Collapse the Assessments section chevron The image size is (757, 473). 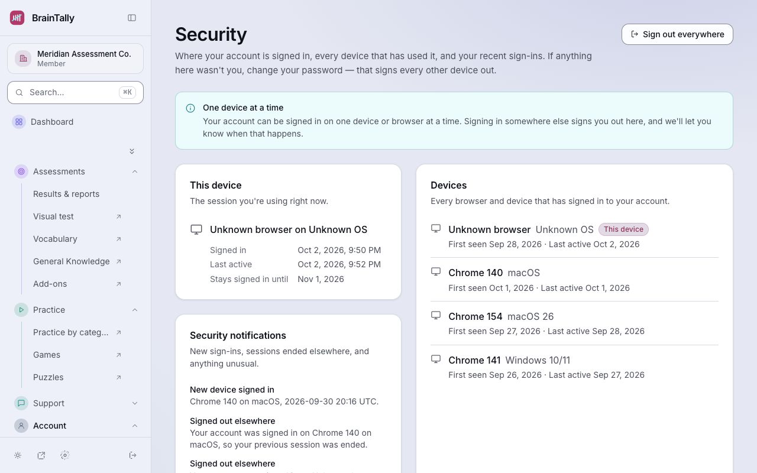pyautogui.click(x=135, y=171)
